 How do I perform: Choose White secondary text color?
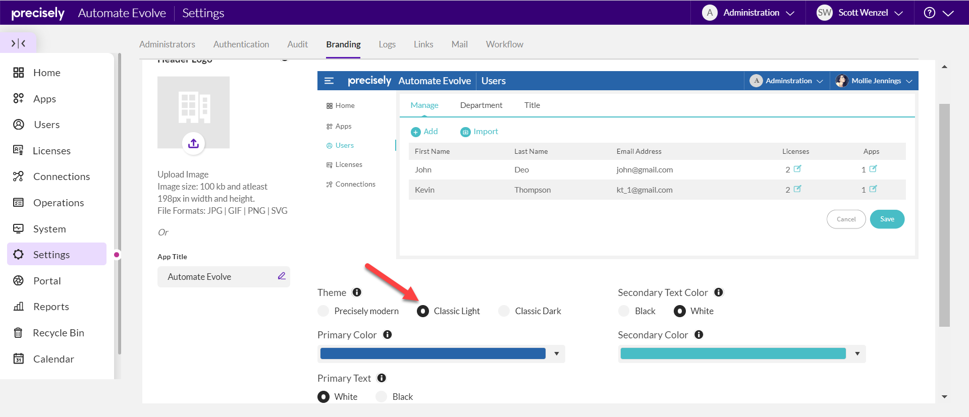tap(680, 311)
